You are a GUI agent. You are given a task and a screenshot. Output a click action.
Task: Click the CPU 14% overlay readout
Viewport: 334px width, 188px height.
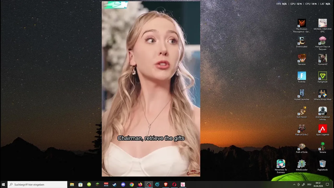[311, 4]
